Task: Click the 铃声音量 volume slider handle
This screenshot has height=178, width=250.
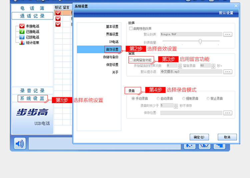Action: [x=200, y=41]
